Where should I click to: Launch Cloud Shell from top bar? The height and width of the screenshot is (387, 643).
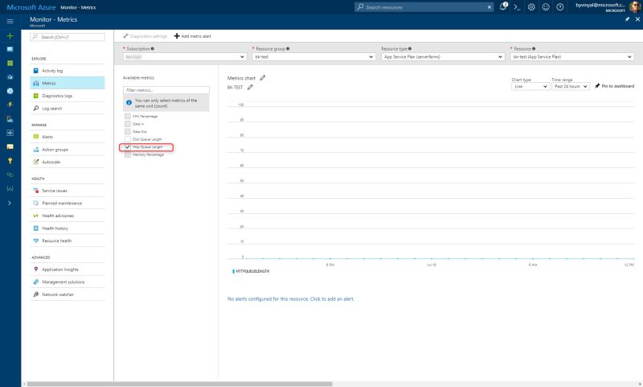[517, 7]
